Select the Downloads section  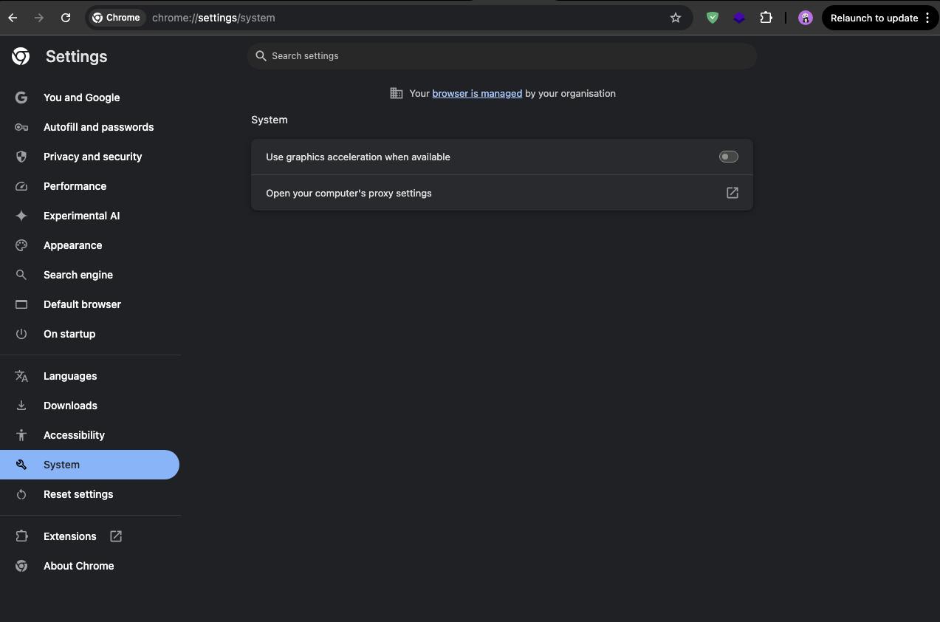pyautogui.click(x=70, y=405)
